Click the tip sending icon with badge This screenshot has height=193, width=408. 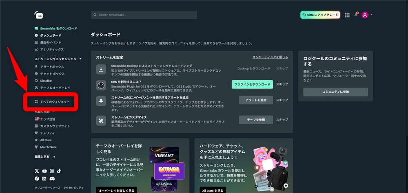(x=37, y=119)
